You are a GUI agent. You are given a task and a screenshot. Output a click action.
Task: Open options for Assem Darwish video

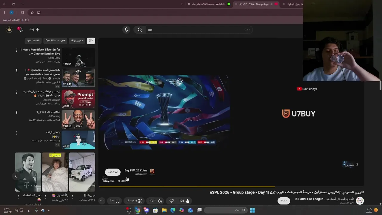pyautogui.click(x=17, y=92)
